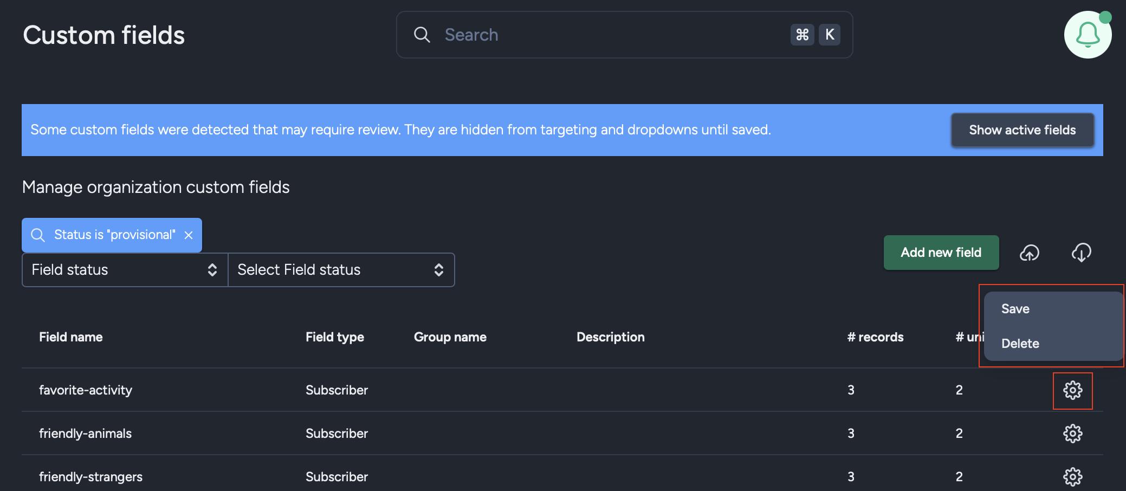Click the magnifier in the provisional filter chip
Image resolution: width=1126 pixels, height=491 pixels.
tap(38, 235)
